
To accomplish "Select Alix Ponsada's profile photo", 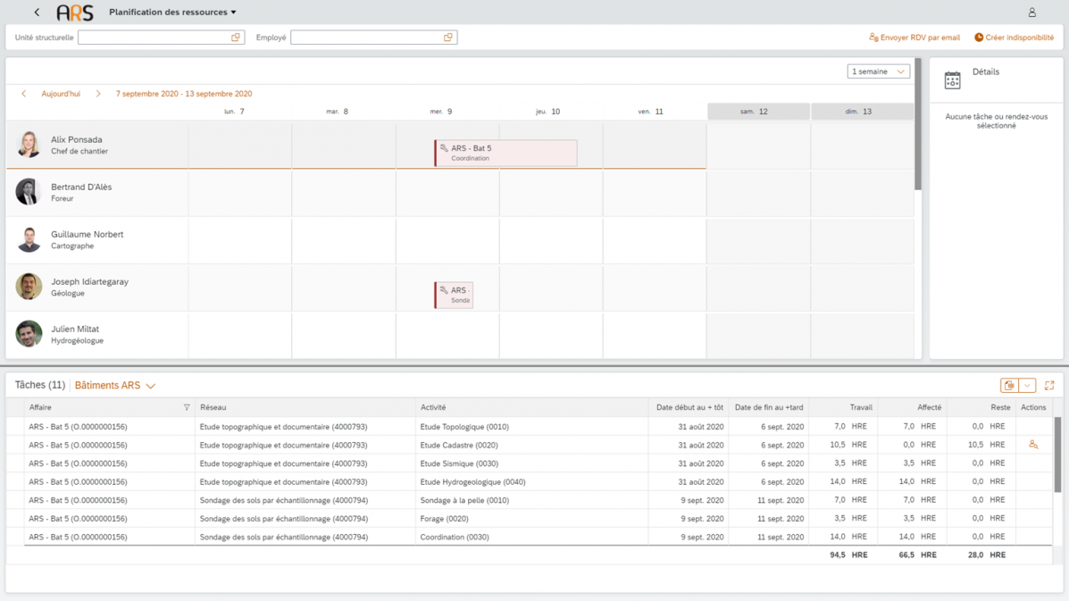I will coord(29,145).
